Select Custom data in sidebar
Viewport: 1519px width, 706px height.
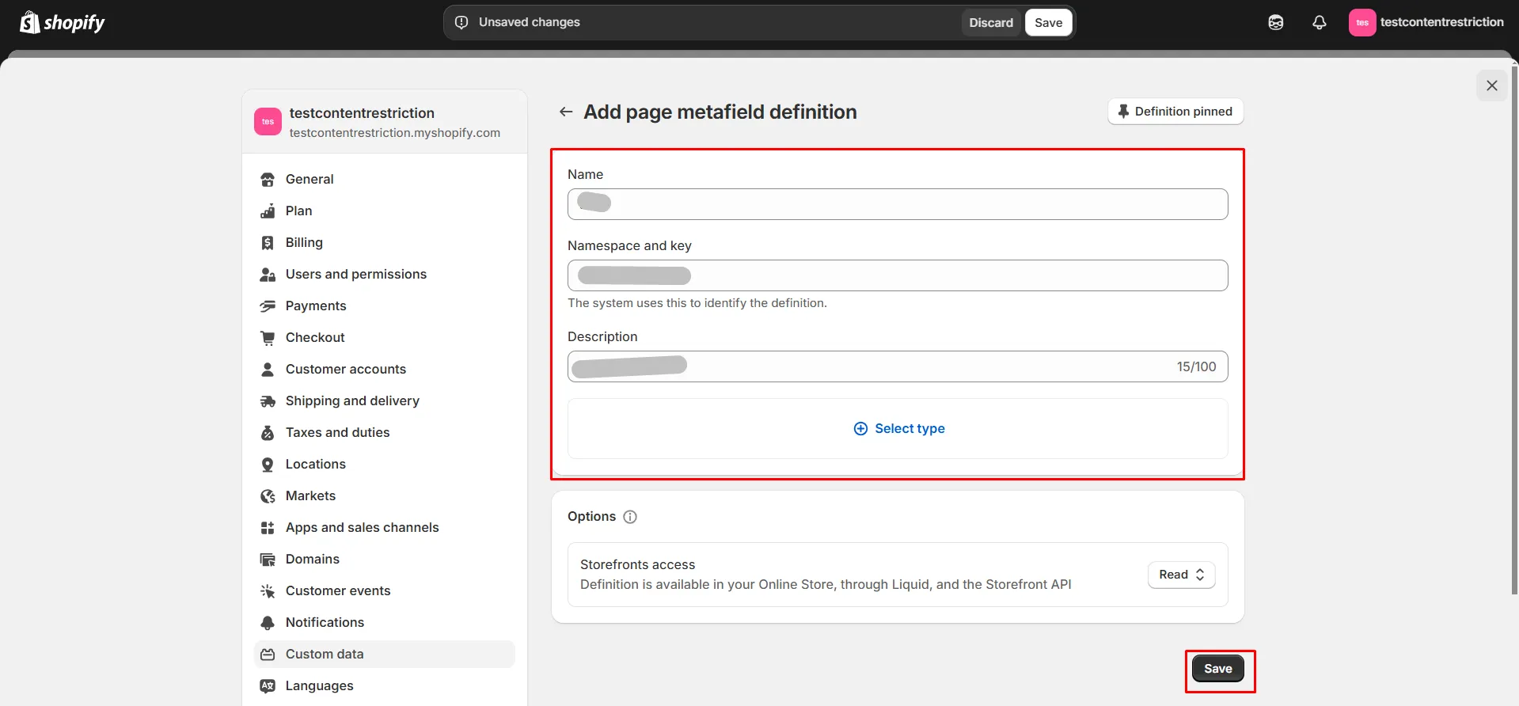pos(384,655)
